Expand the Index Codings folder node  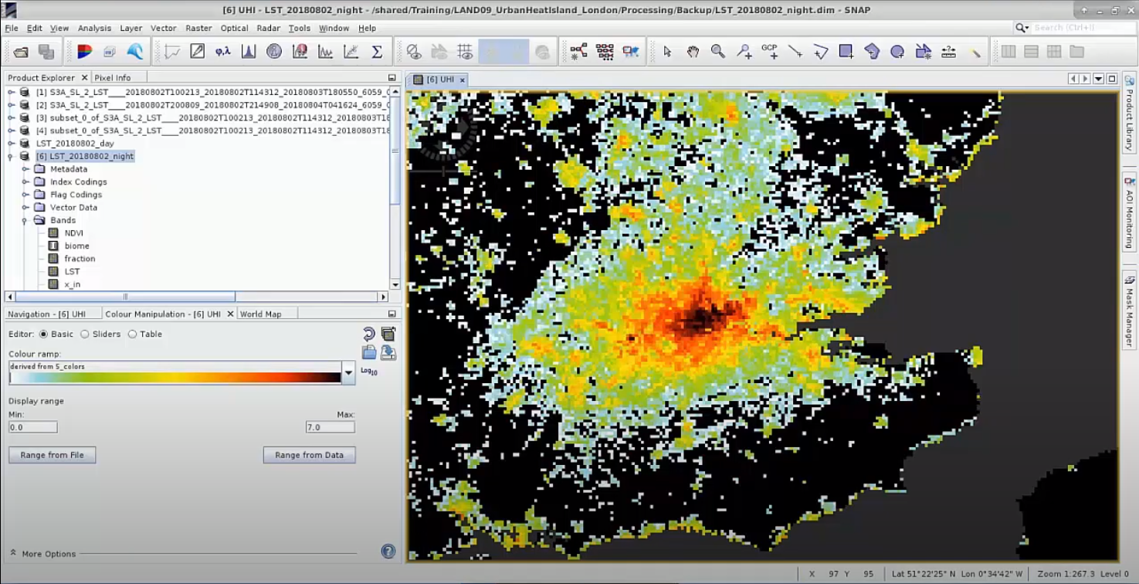click(25, 182)
